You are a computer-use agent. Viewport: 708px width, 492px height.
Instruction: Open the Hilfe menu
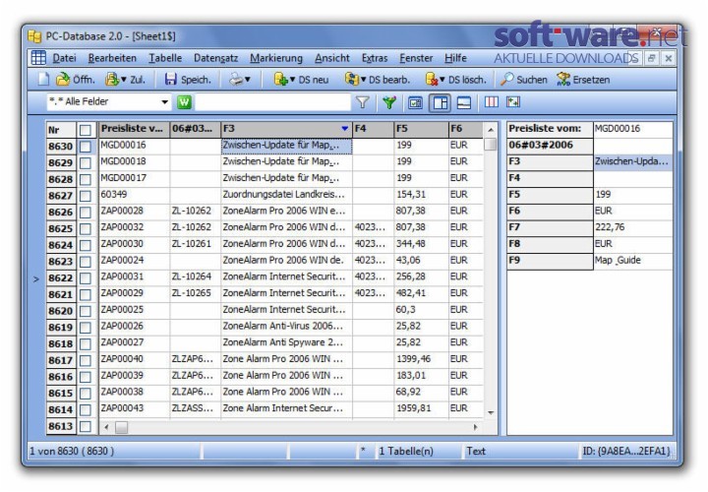455,58
